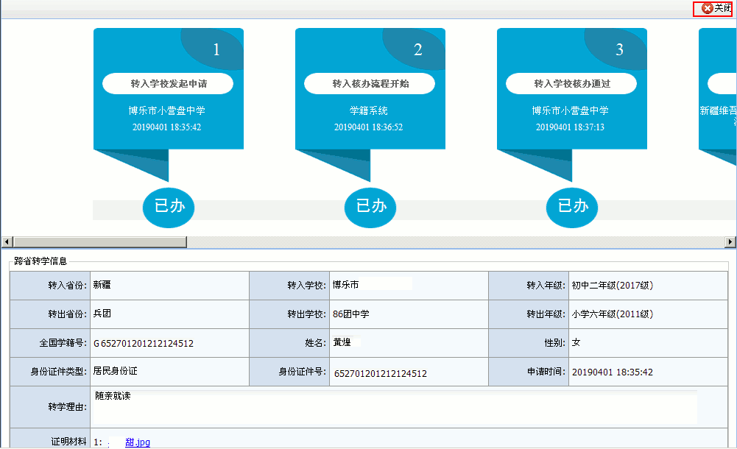737x449 pixels.
Task: Select the 转出年级 value 小学六年级(2011级)
Action: pos(613,314)
